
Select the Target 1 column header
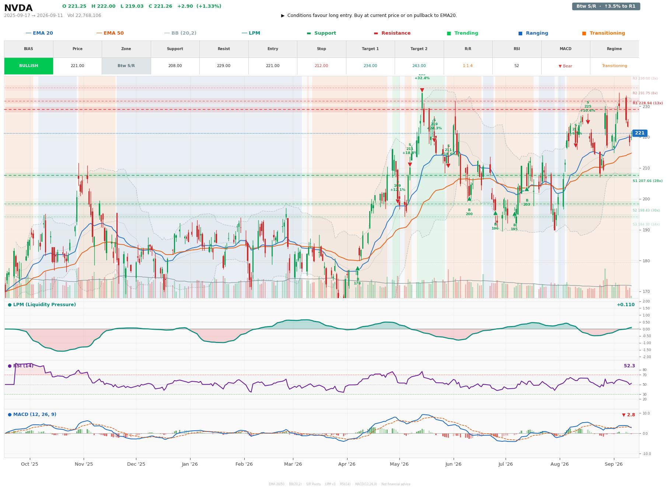tap(370, 49)
